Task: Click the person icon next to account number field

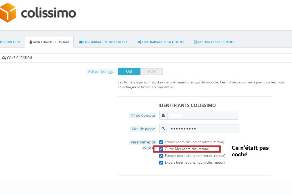Action: 163,115
